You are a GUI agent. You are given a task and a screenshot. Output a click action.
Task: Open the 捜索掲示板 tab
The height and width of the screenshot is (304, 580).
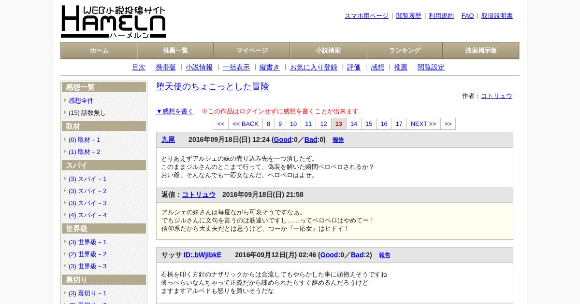tap(481, 51)
